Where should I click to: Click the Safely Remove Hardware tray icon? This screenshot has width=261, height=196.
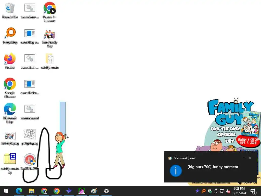pyautogui.click(x=216, y=191)
